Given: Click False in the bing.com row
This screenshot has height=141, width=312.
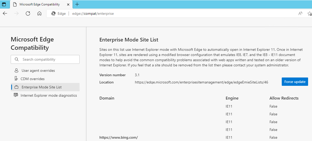Looking at the screenshot, I should coord(273,137).
